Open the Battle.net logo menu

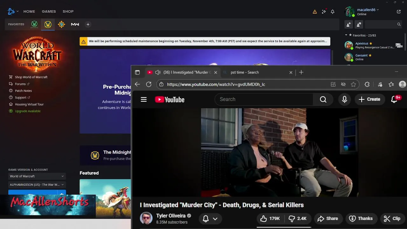click(x=11, y=11)
